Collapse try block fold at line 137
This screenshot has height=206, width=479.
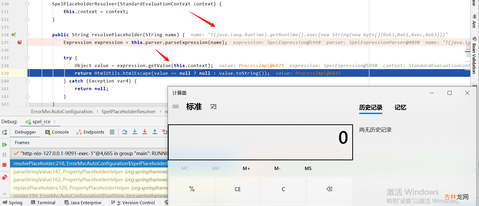[28, 58]
